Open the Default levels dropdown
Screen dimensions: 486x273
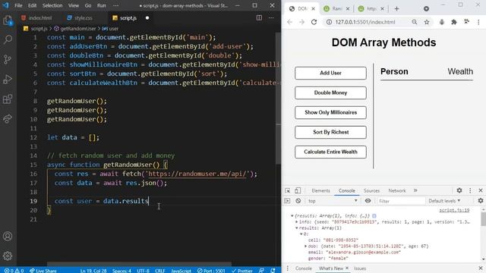[x=444, y=201]
